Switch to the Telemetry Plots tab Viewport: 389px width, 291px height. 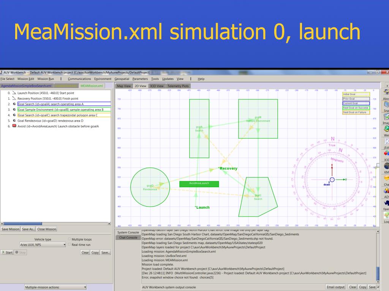point(178,86)
